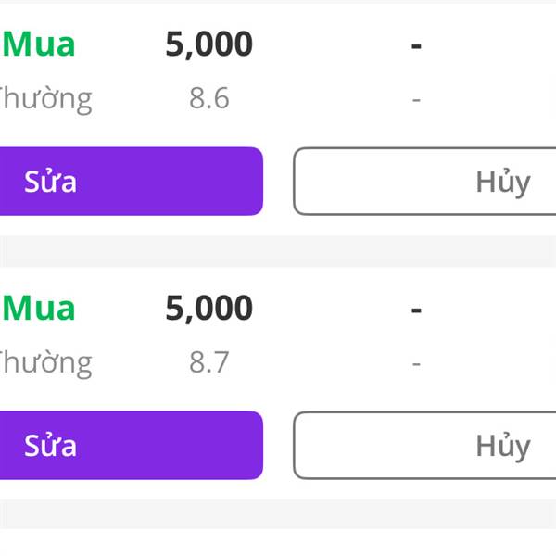
Task: Click the bold dash in the 8.6 order row
Action: 416,44
